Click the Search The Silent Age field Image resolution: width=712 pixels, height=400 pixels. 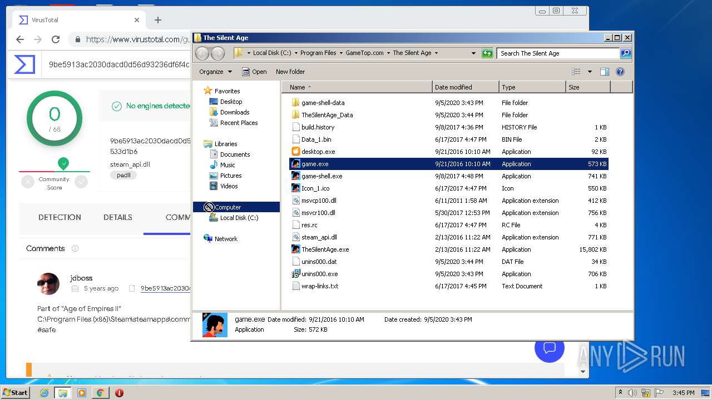tap(558, 53)
